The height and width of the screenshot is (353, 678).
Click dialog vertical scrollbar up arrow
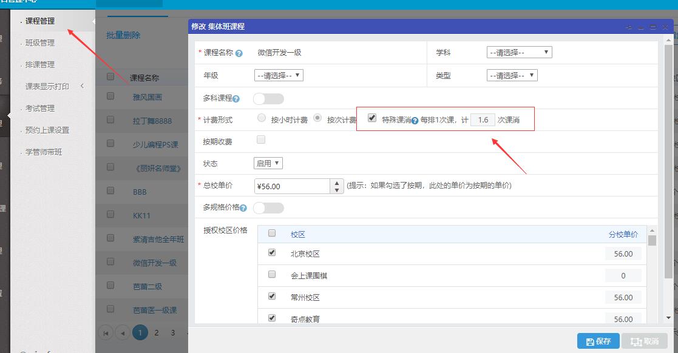pos(668,40)
